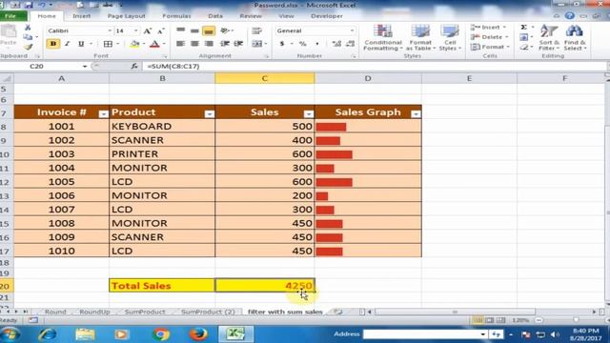Click the Clear eraser icon
Screen dimensions: 610x343
click(524, 47)
